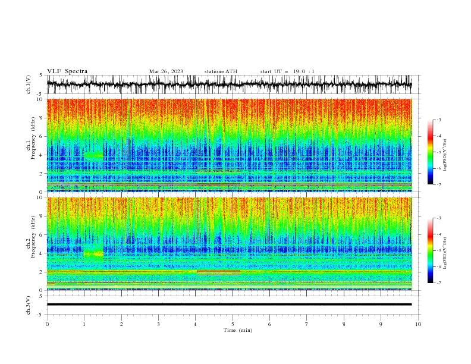Viewport: 471px width, 364px height.
Task: Click the "Time (min)" axis label
Action: point(238,330)
